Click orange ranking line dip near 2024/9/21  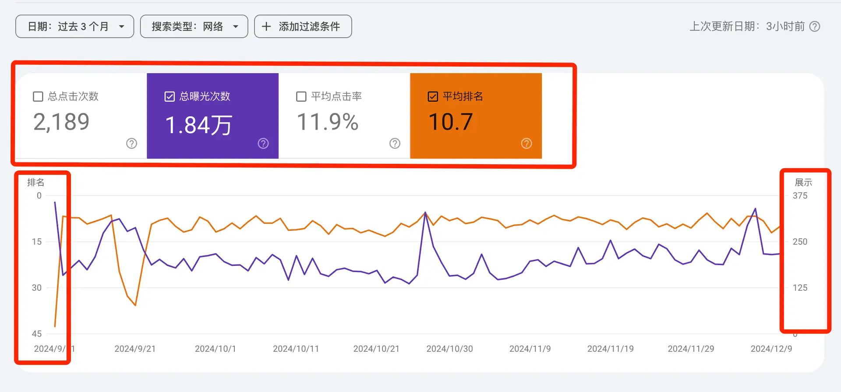click(x=135, y=305)
